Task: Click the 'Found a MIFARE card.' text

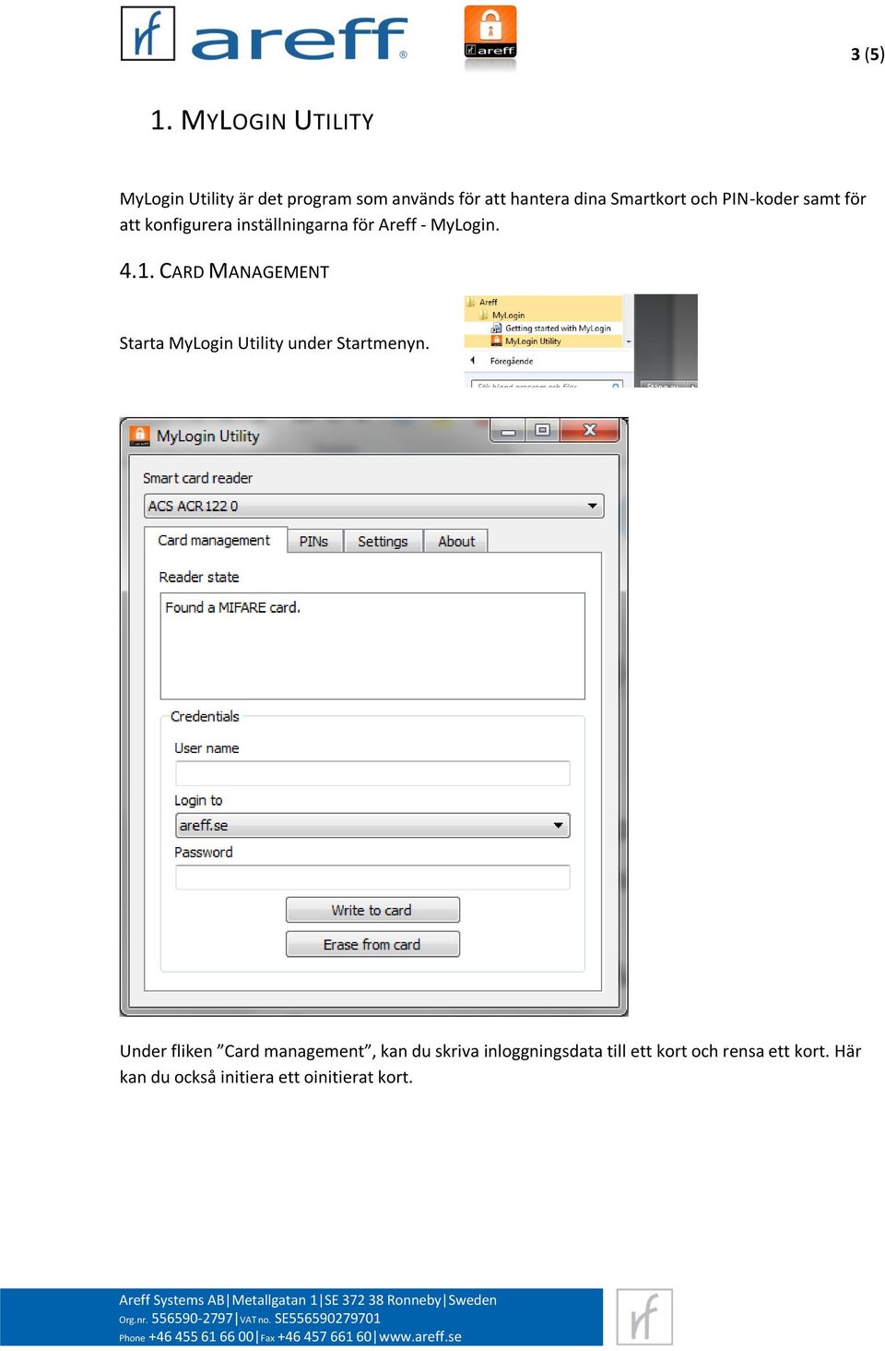Action: click(x=232, y=607)
